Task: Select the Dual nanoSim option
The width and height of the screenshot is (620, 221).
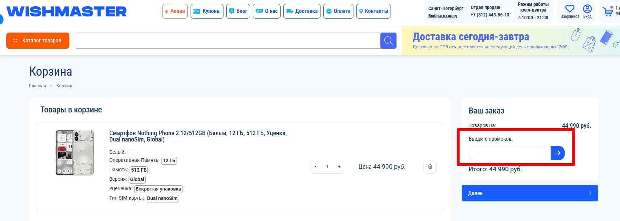Action: pyautogui.click(x=162, y=198)
